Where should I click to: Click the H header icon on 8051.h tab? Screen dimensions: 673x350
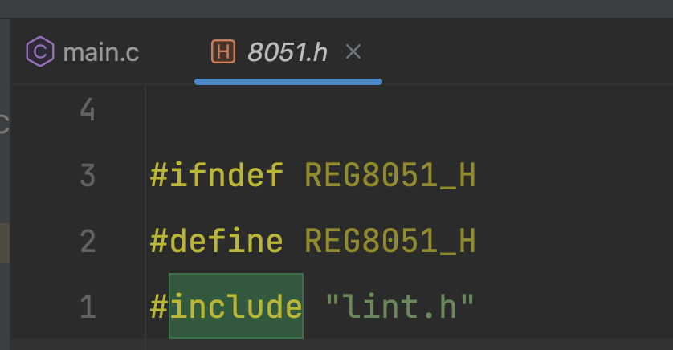[x=222, y=52]
